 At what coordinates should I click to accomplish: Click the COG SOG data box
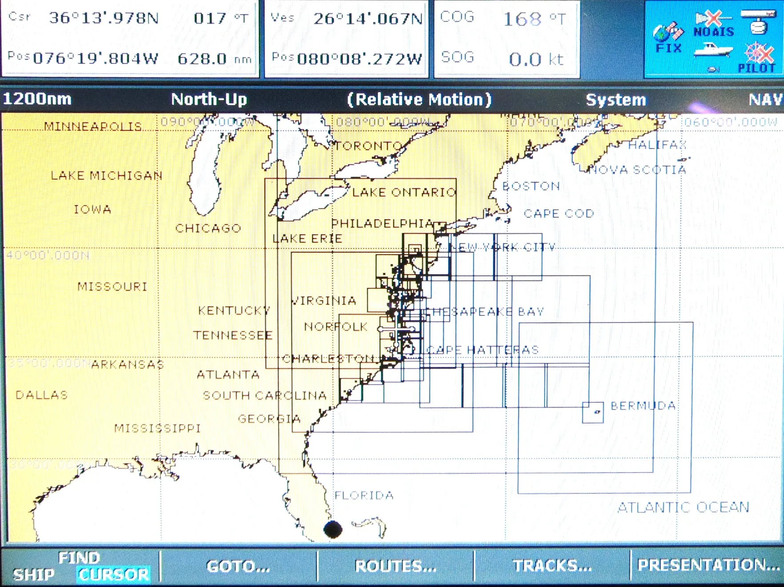pyautogui.click(x=507, y=39)
